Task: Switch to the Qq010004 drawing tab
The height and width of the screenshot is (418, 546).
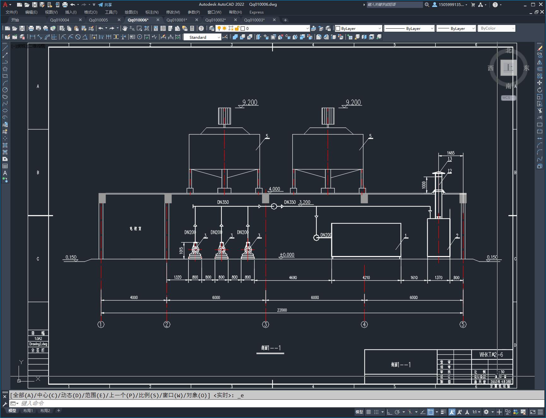Action: 60,20
